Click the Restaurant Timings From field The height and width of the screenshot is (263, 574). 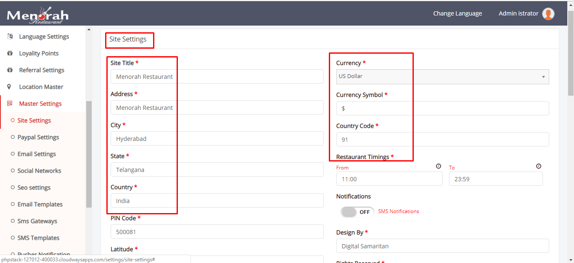pyautogui.click(x=389, y=179)
